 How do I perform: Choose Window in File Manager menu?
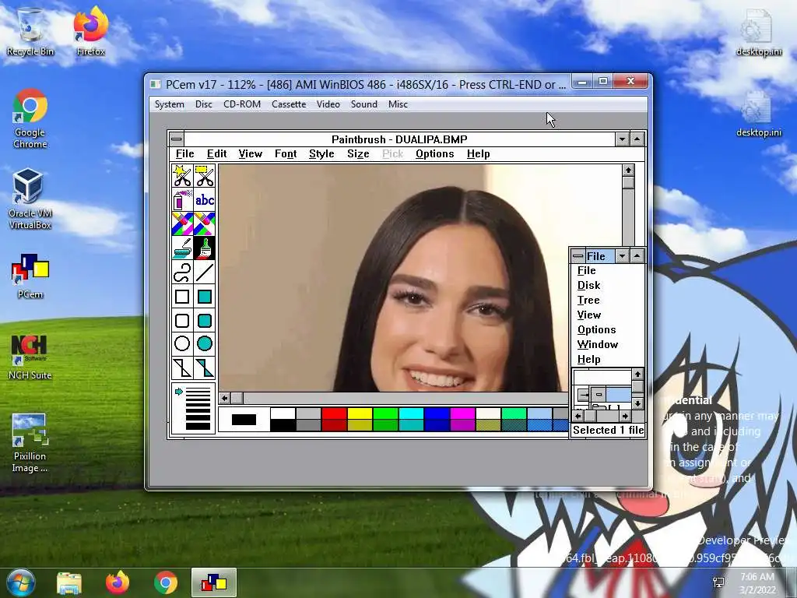coord(597,344)
